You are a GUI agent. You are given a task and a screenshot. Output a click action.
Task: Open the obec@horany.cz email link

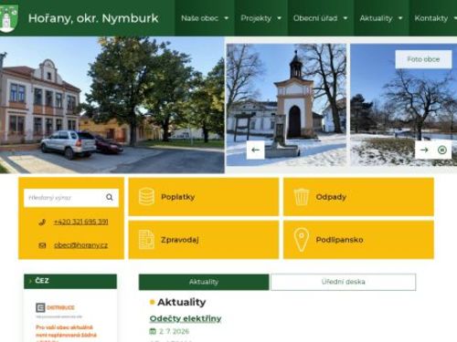tap(80, 245)
